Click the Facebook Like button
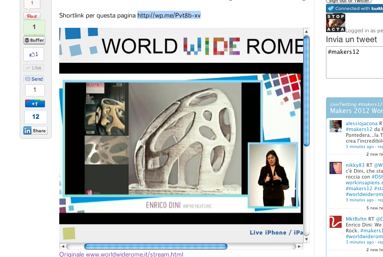 click(34, 54)
